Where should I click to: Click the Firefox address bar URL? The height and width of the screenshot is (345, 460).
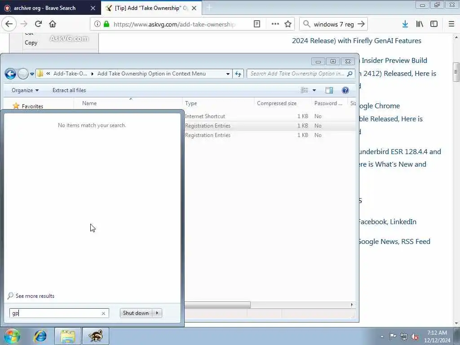(x=174, y=24)
